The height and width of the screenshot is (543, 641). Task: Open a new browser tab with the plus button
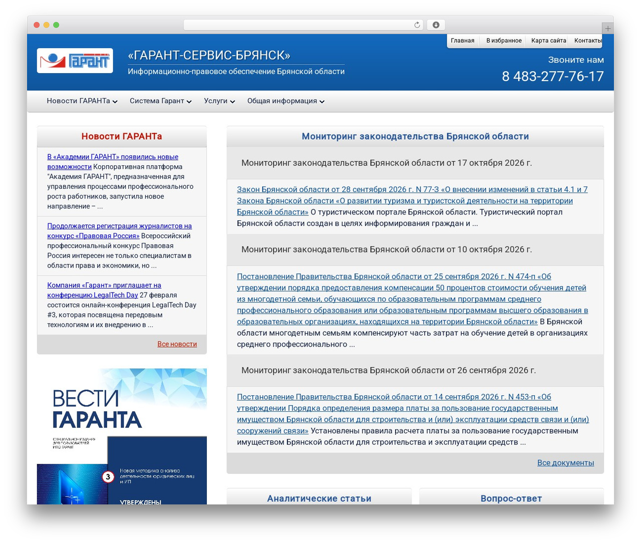(607, 29)
